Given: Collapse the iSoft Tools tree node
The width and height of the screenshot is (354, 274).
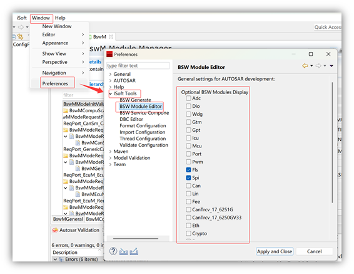Looking at the screenshot, I should (111, 93).
